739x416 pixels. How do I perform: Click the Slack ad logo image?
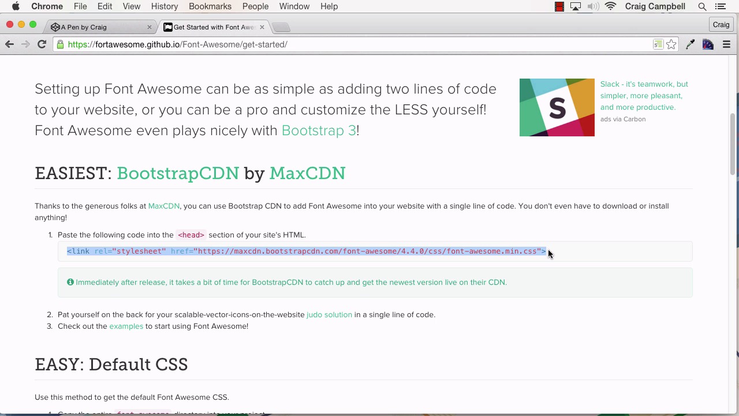tap(557, 107)
